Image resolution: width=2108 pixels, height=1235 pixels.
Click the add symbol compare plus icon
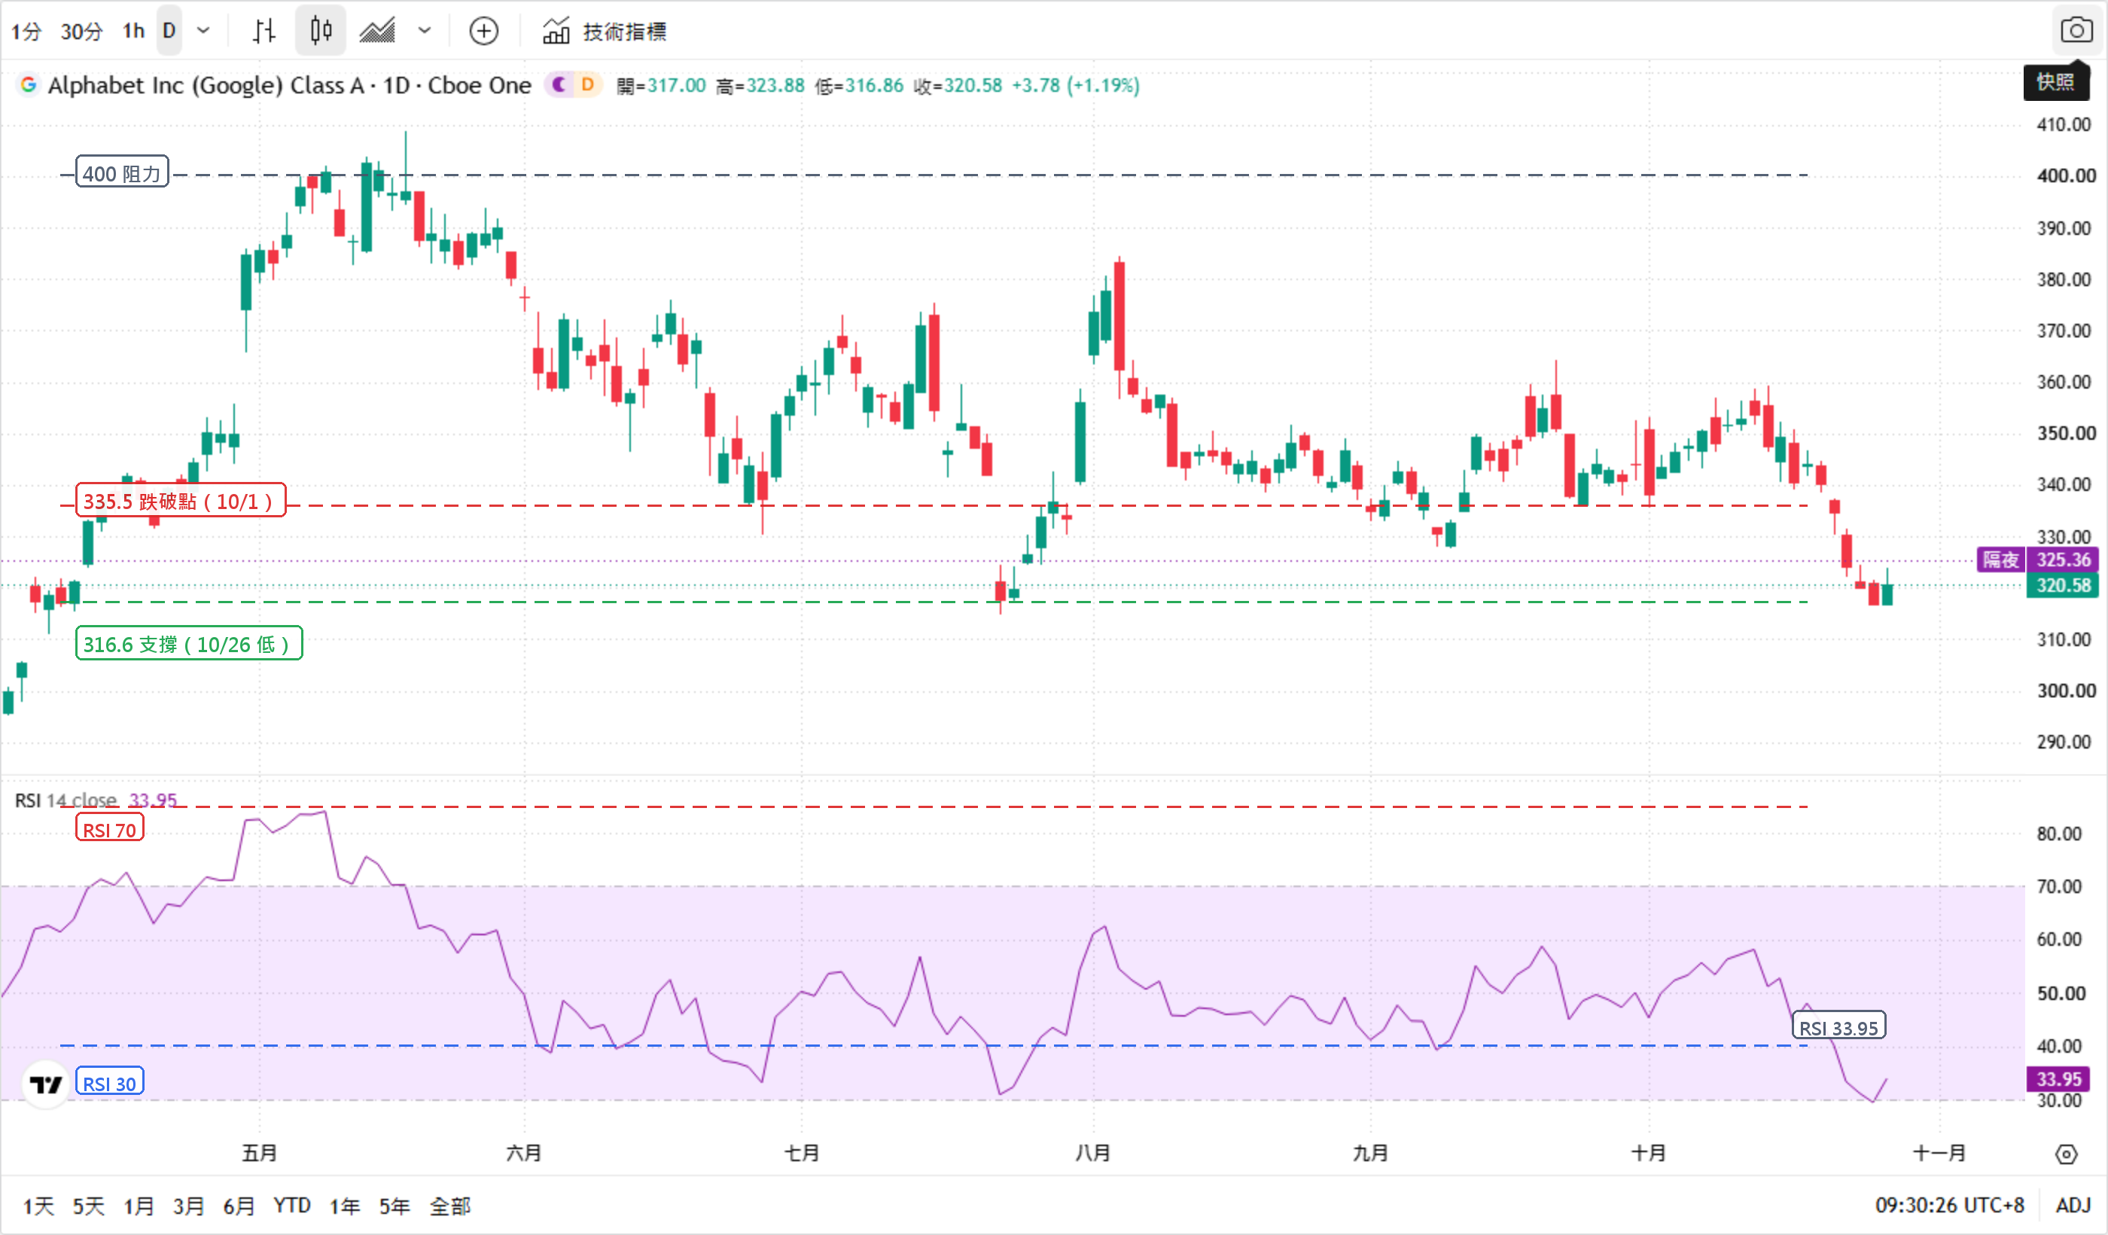[483, 32]
